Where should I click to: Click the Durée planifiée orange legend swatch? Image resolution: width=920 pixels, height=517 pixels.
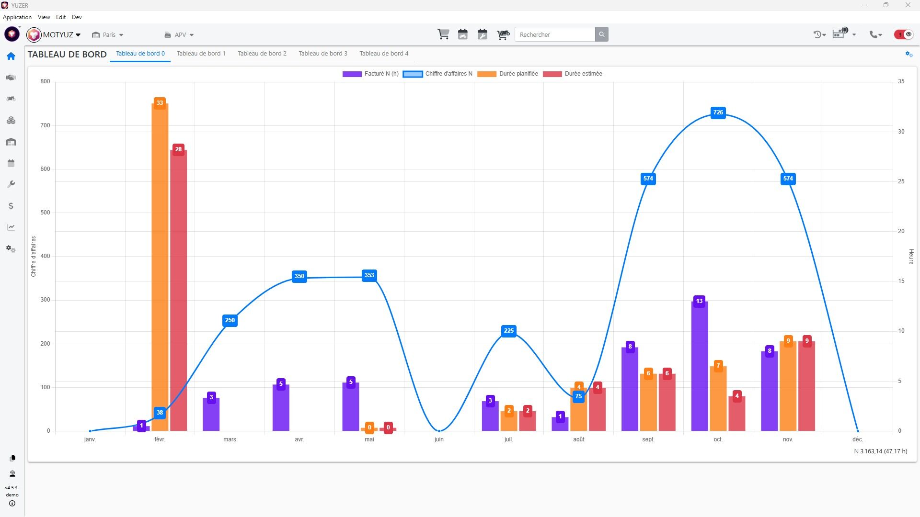pyautogui.click(x=487, y=74)
